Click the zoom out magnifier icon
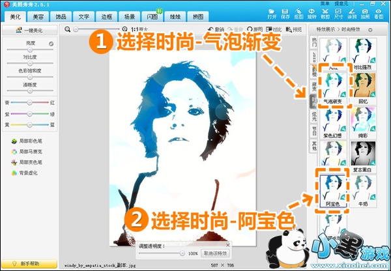Screen dimensions: 391x271 pyautogui.click(x=67, y=29)
